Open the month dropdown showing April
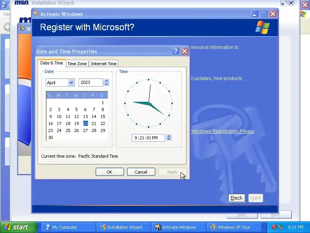This screenshot has height=233, width=310. (71, 82)
